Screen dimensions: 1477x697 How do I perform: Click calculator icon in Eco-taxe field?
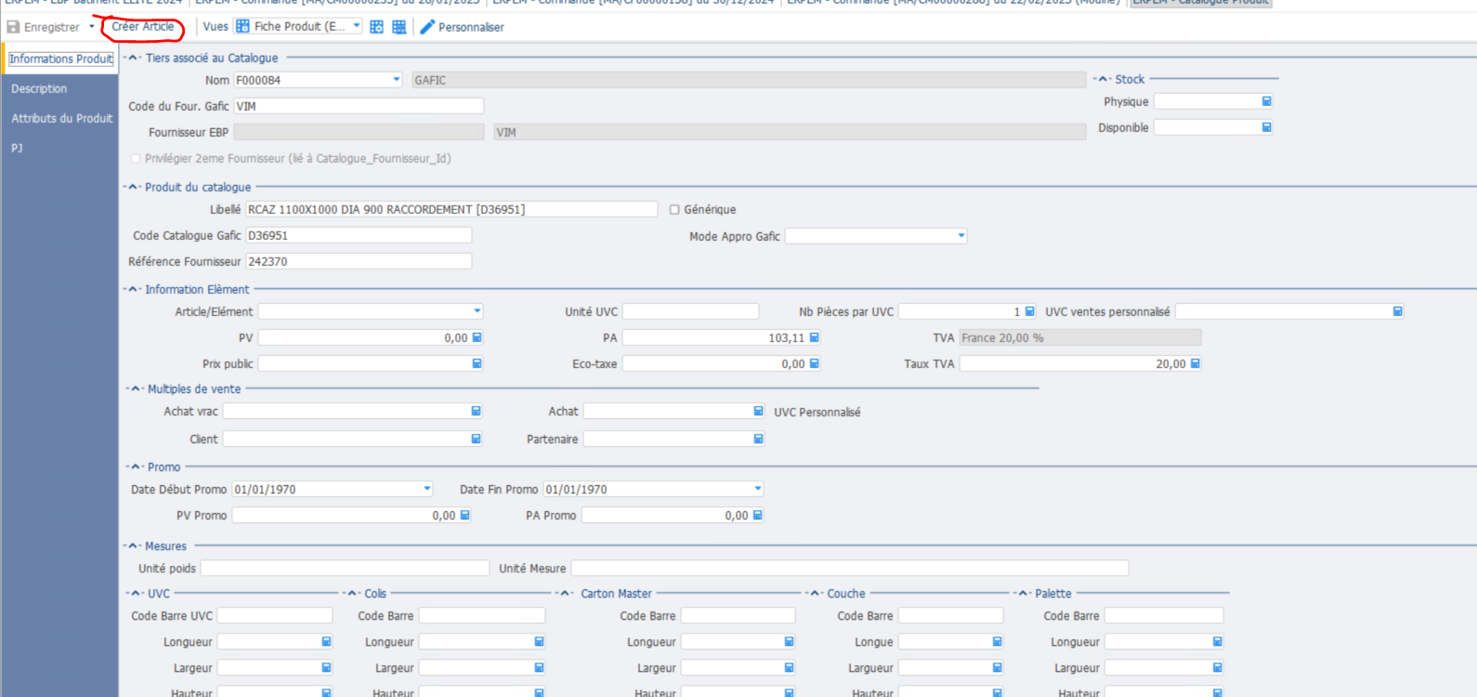pos(815,364)
